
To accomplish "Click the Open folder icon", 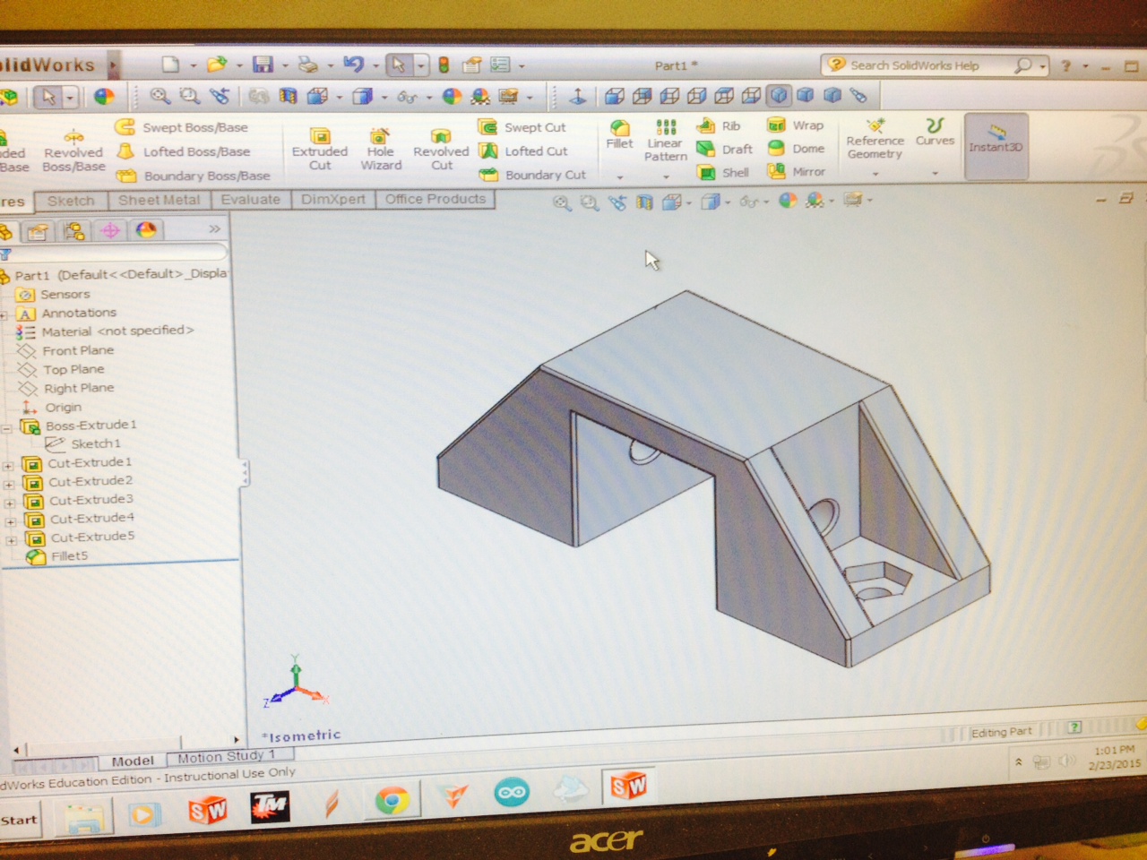I will [216, 64].
